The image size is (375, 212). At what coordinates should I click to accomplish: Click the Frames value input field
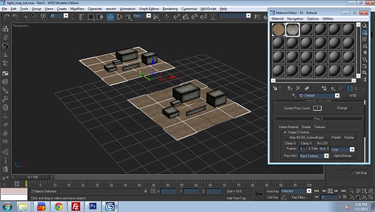[303, 149]
